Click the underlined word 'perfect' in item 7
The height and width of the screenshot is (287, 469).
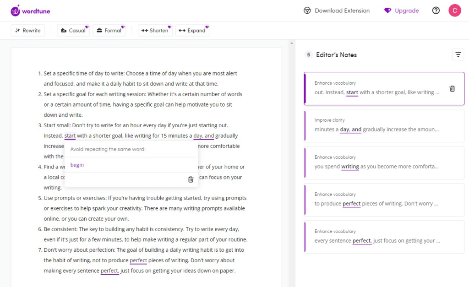[x=138, y=260]
